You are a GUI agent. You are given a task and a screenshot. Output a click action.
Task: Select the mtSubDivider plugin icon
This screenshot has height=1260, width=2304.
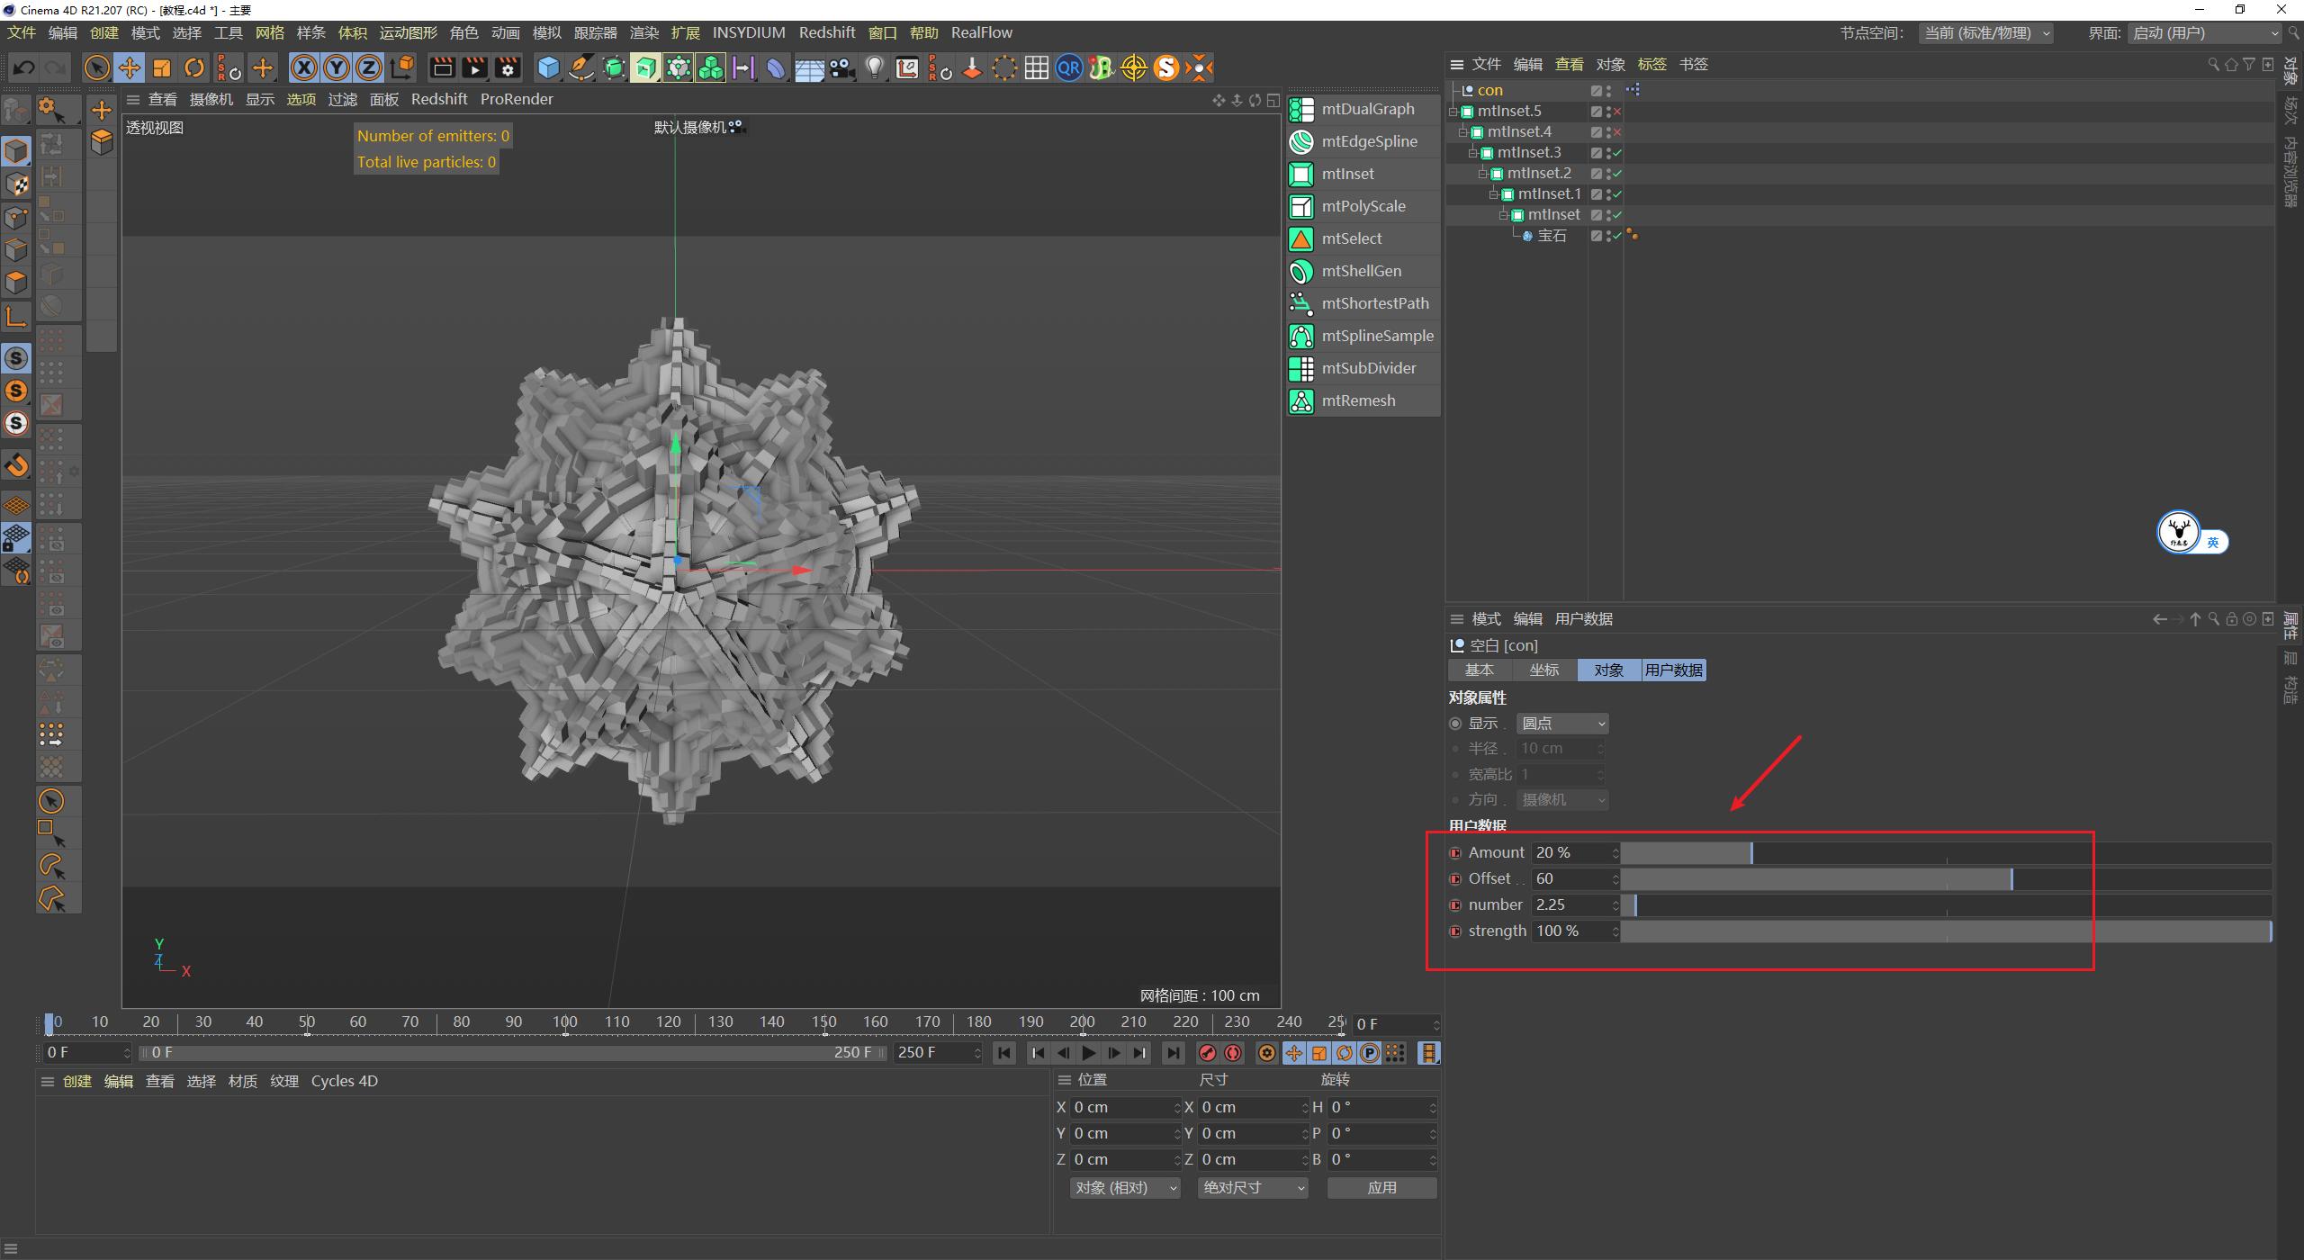(x=1301, y=368)
